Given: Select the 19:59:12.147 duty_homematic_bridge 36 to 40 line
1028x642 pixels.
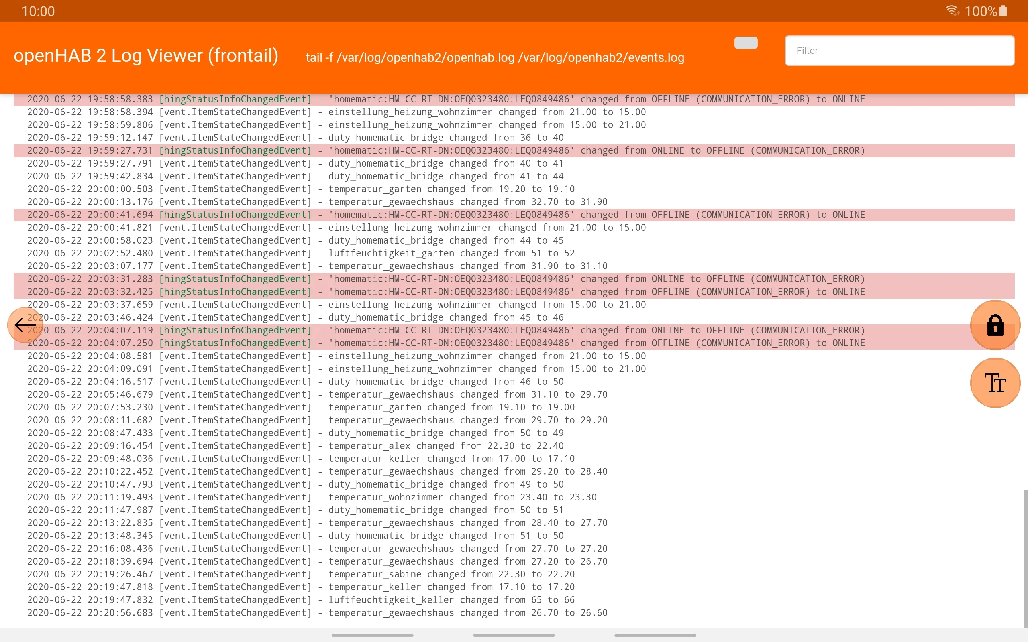Looking at the screenshot, I should (514, 138).
